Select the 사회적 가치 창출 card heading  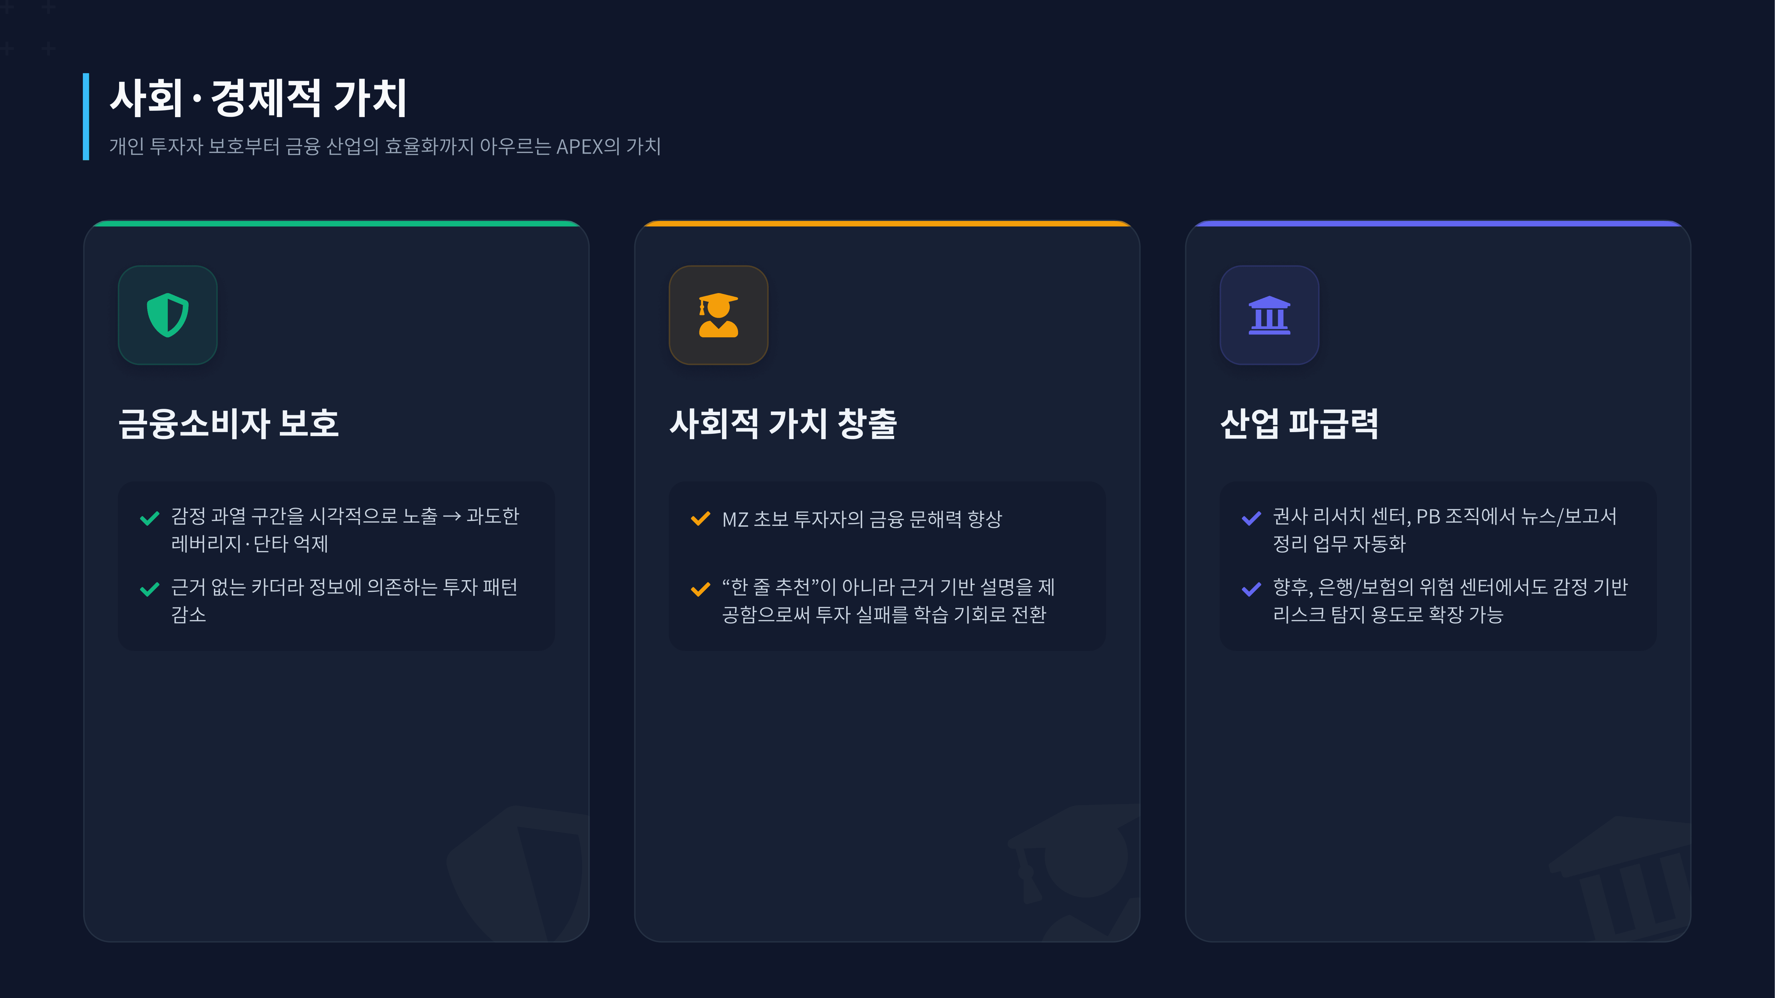click(783, 423)
